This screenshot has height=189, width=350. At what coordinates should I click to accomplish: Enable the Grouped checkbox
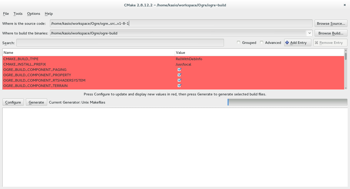239,43
